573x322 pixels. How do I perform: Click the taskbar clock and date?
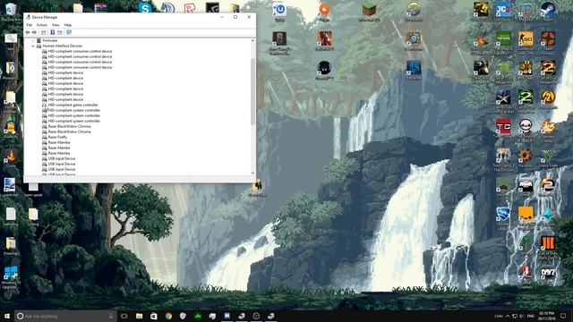547,316
